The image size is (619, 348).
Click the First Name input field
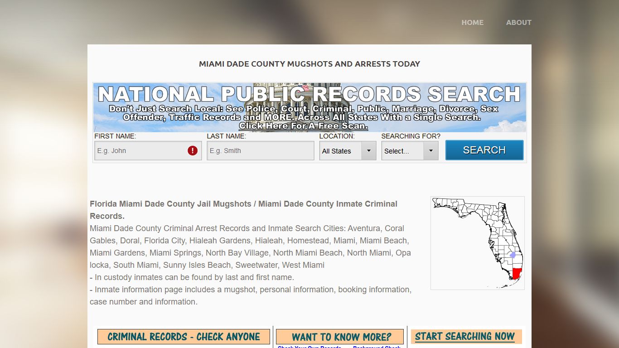pos(148,151)
